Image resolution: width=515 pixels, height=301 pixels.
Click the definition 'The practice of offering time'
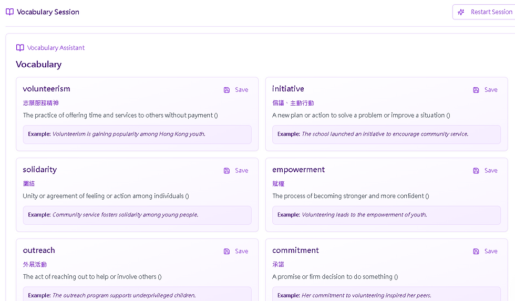tap(120, 115)
